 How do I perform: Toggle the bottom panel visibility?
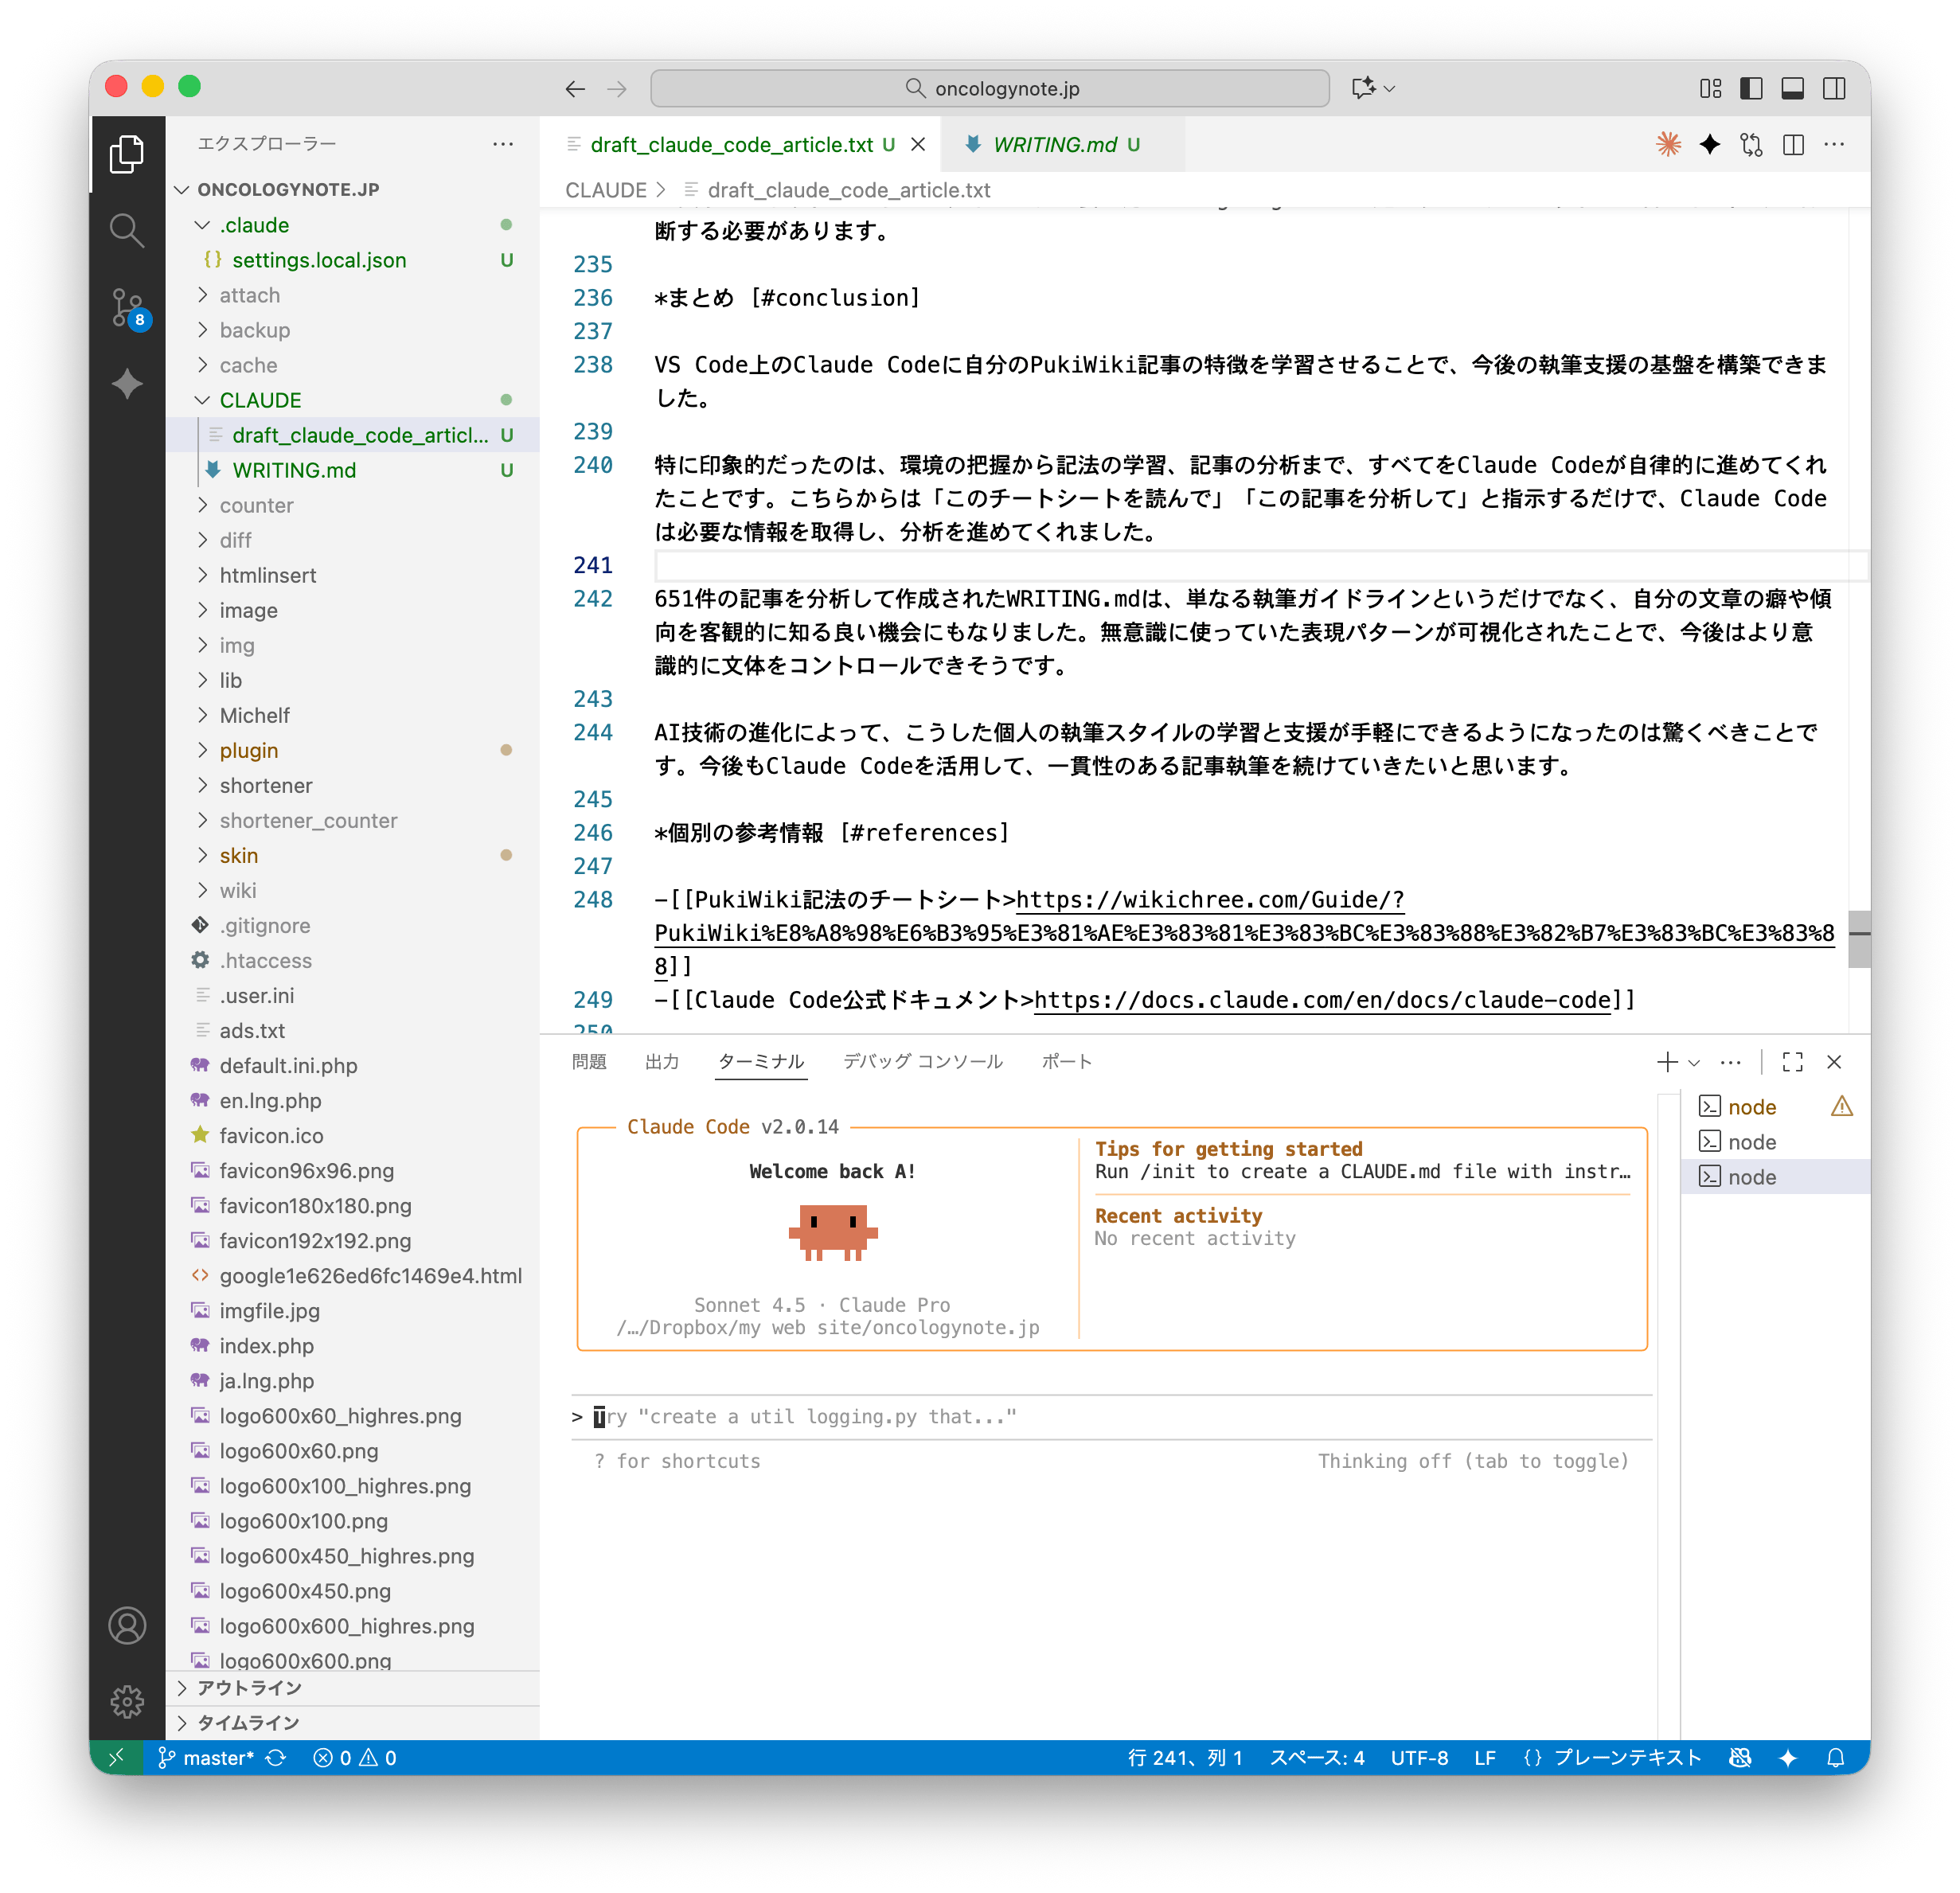(1792, 89)
